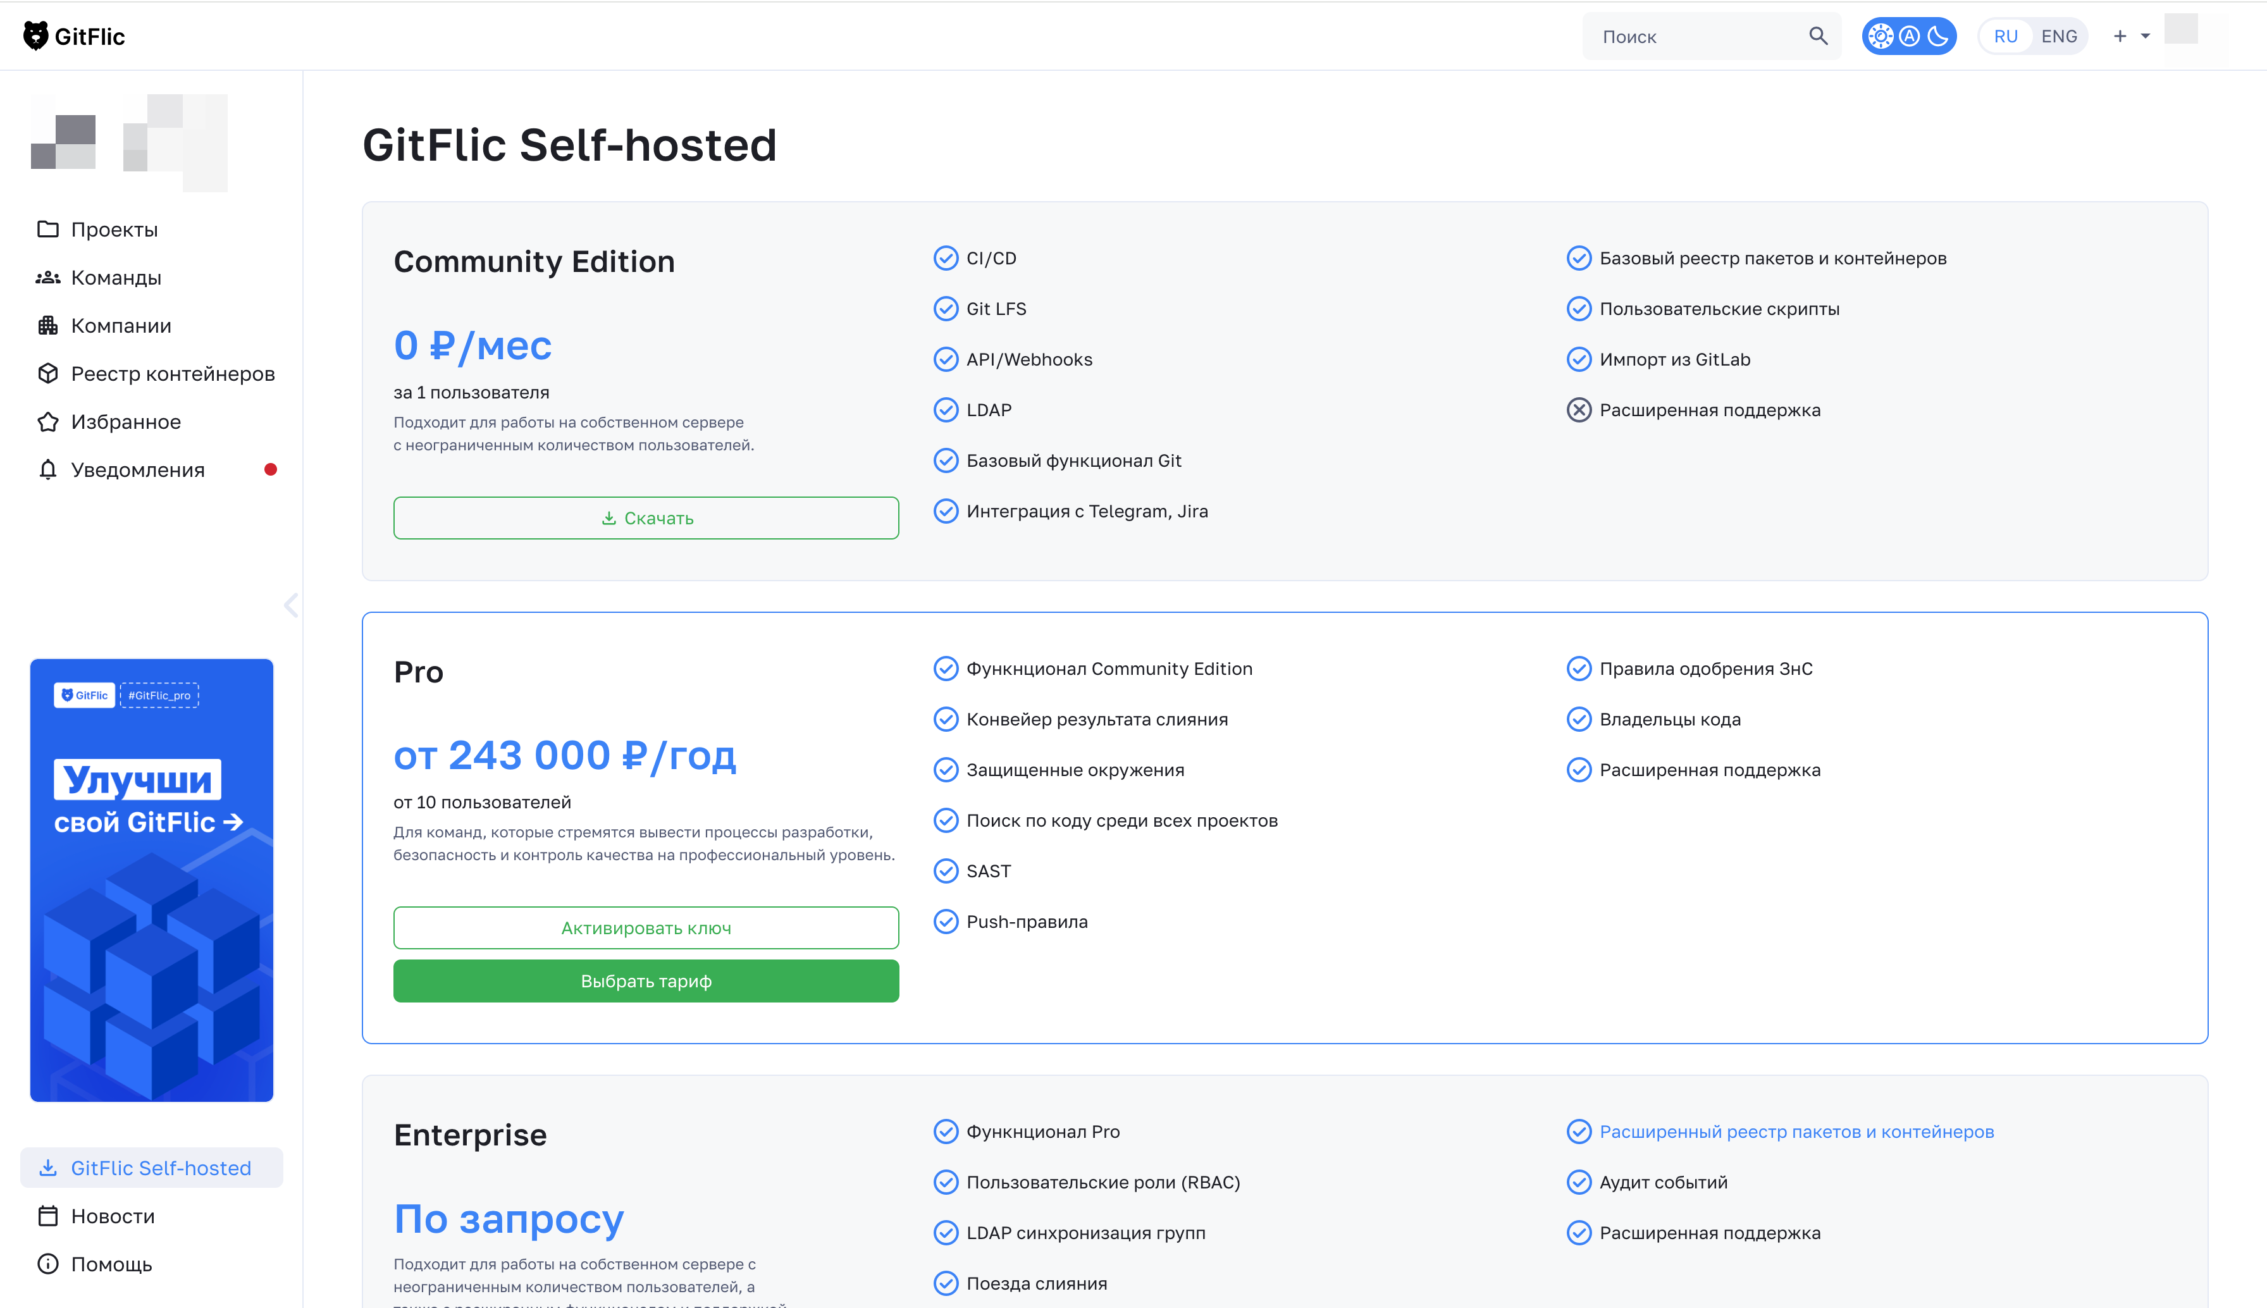Switch language to ENG

tap(2059, 36)
